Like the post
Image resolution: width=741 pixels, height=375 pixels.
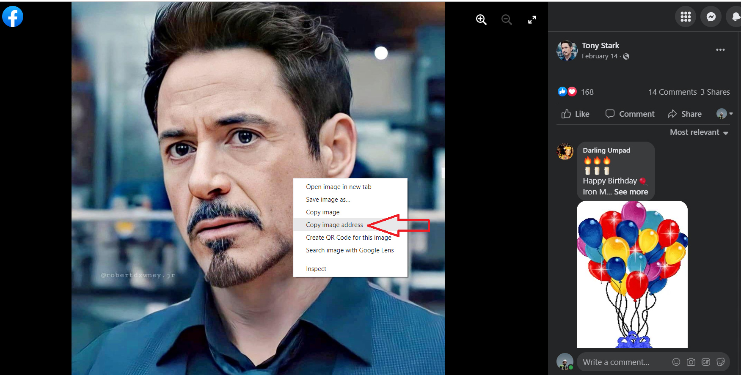pos(575,114)
